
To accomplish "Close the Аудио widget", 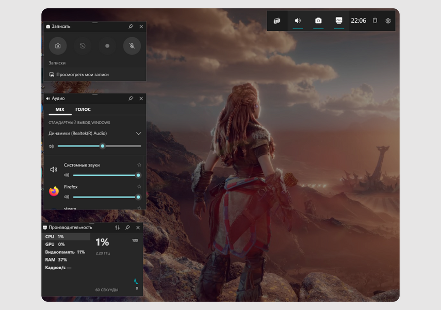I will click(x=141, y=99).
